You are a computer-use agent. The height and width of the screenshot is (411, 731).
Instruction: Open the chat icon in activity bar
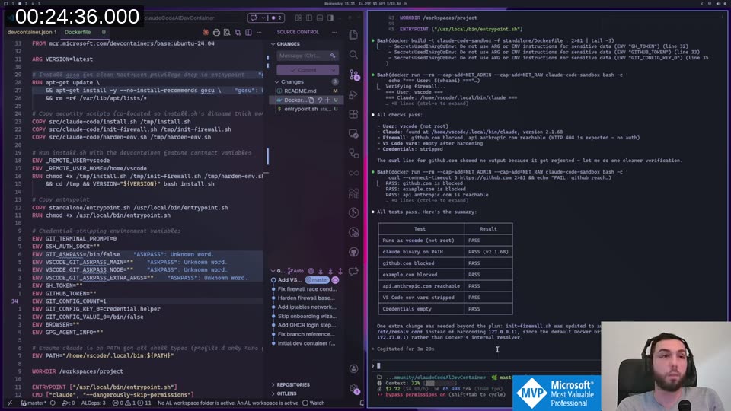coord(353,272)
